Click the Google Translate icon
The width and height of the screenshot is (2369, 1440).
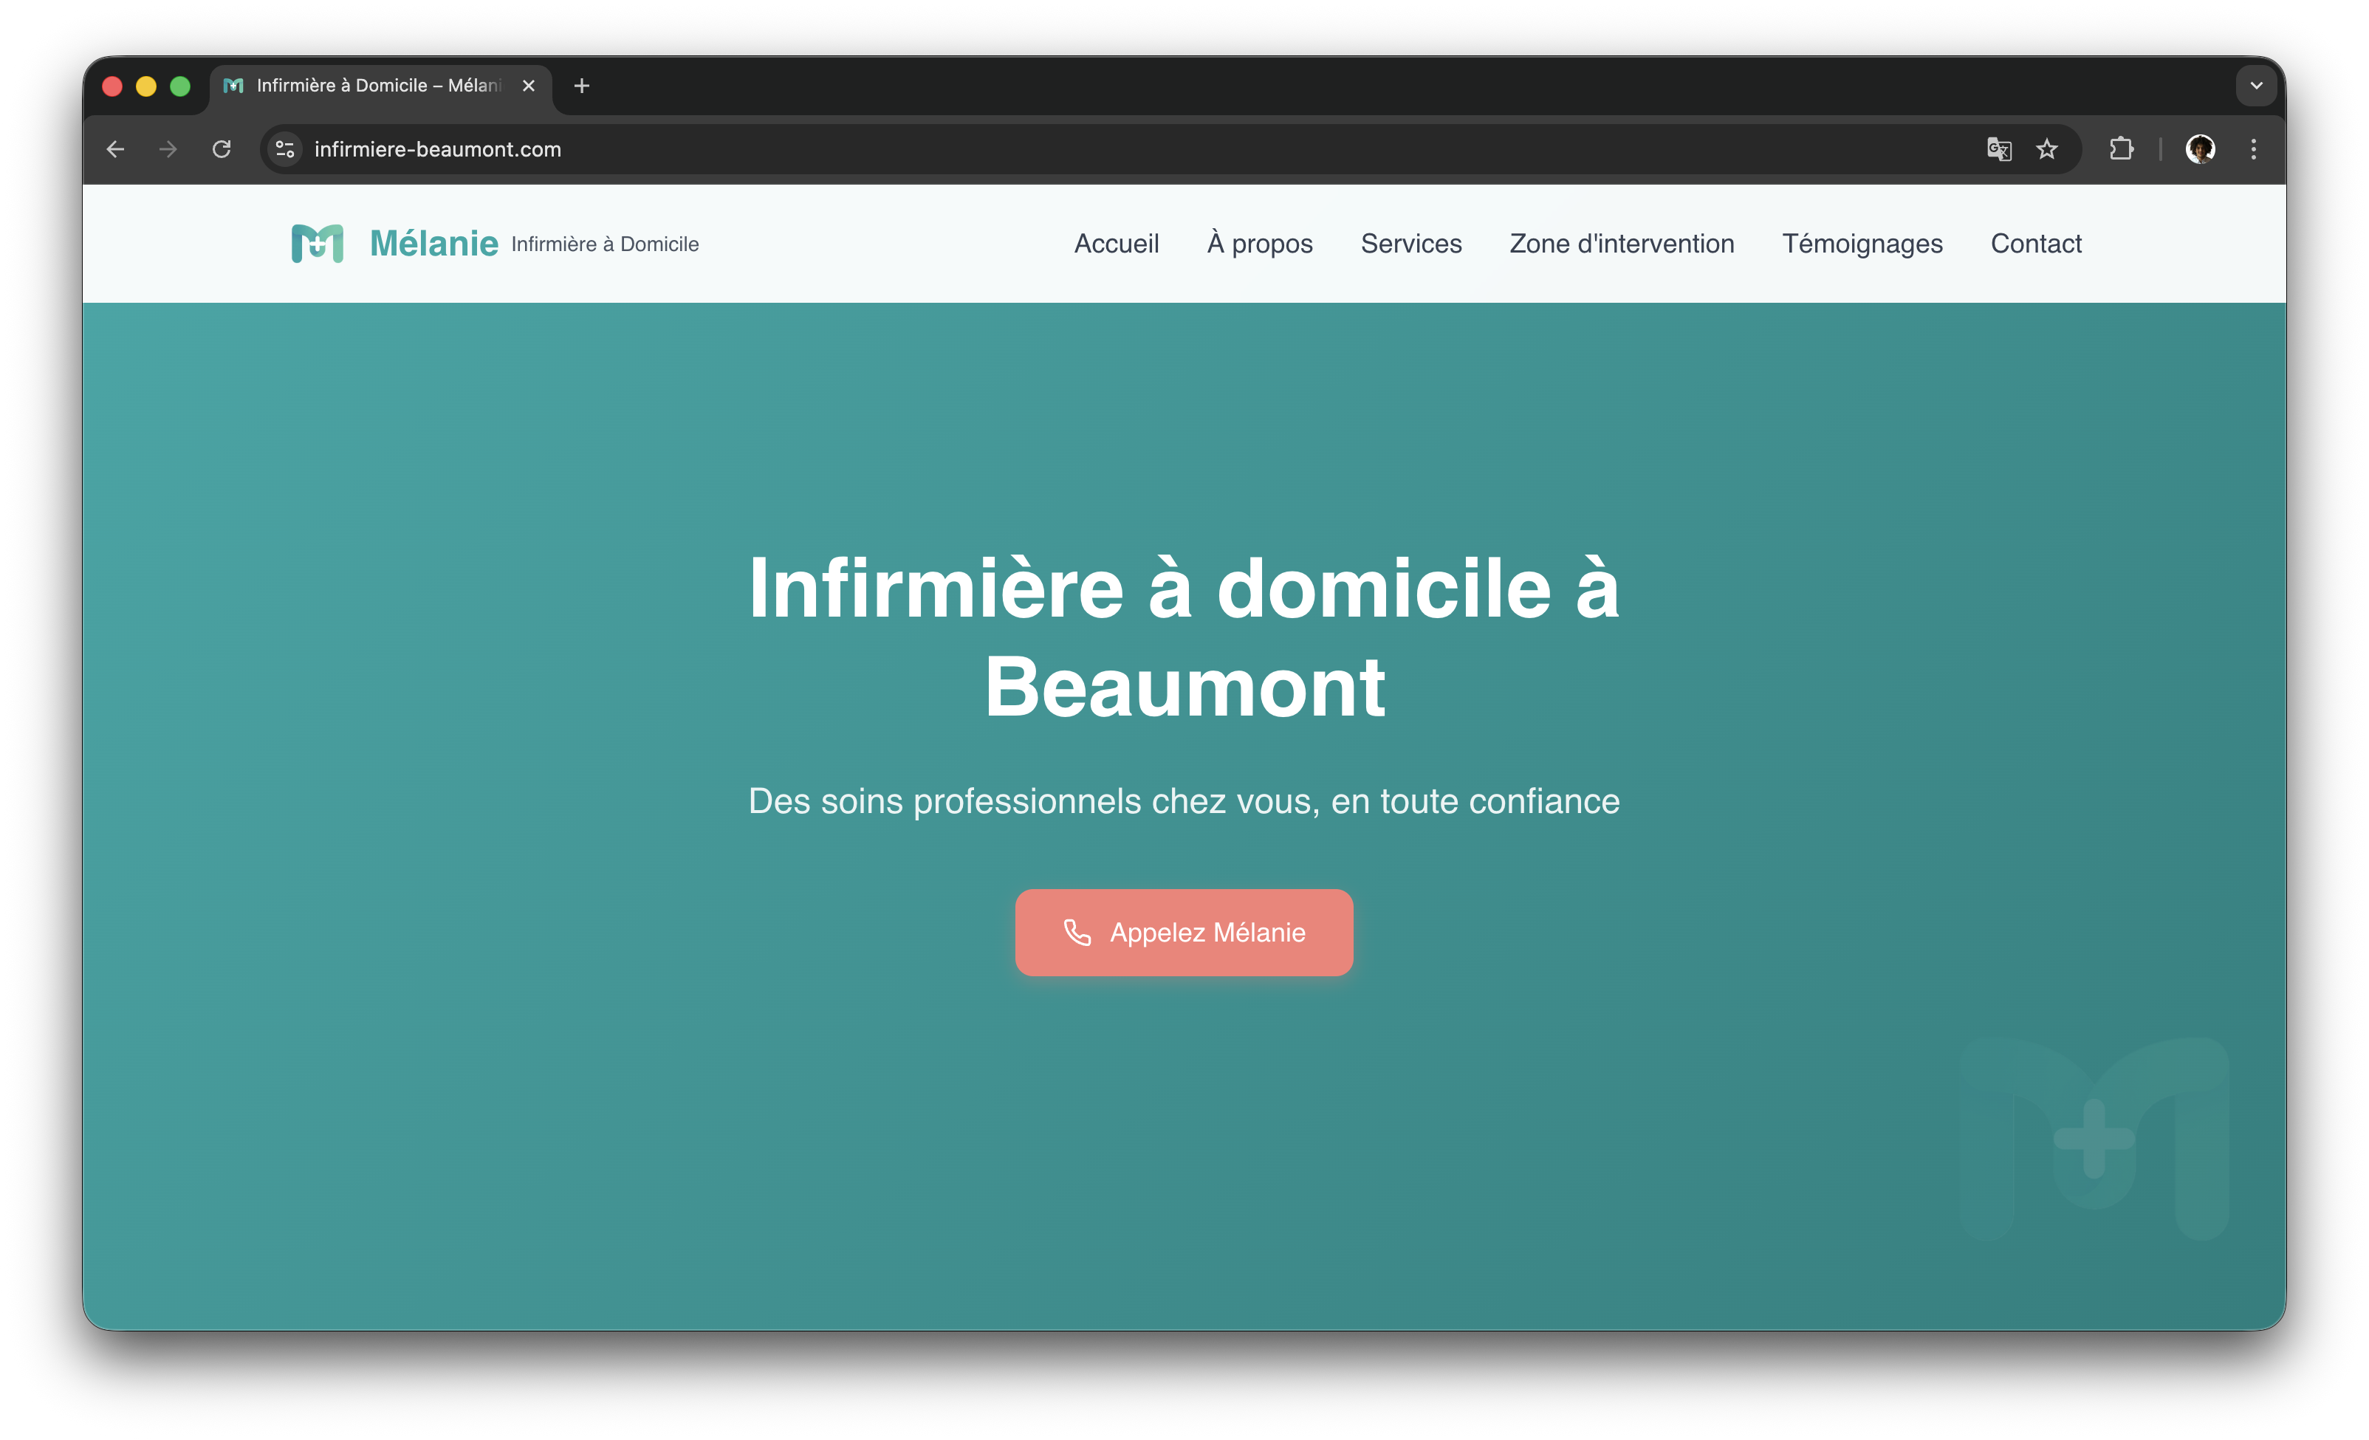click(1999, 149)
